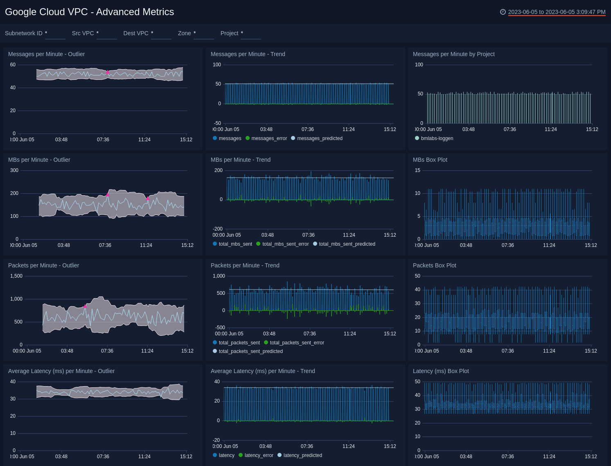Click the messages_predicted legend icon
The height and width of the screenshot is (466, 611).
(293, 138)
